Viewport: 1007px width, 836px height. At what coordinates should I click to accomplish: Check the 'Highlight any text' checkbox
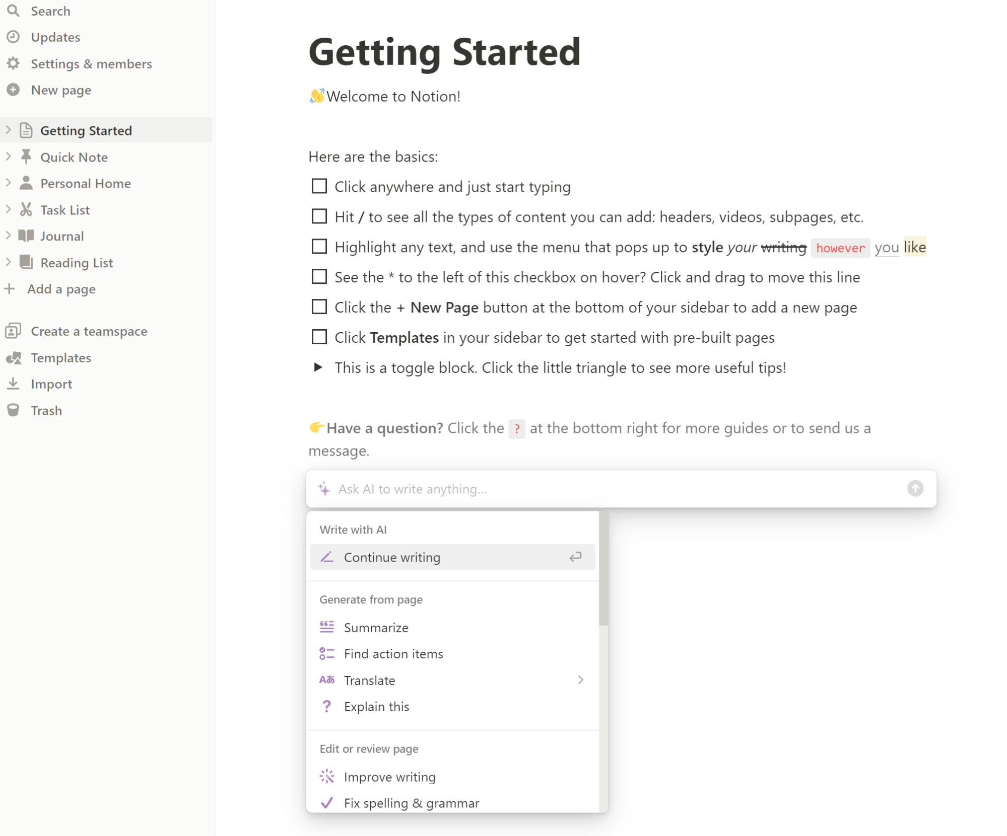coord(319,247)
